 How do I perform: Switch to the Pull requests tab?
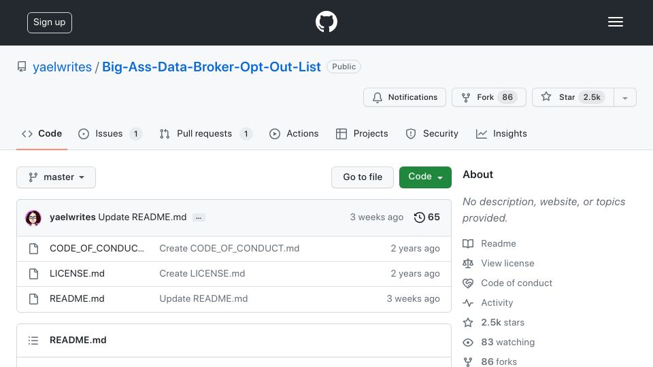click(205, 134)
